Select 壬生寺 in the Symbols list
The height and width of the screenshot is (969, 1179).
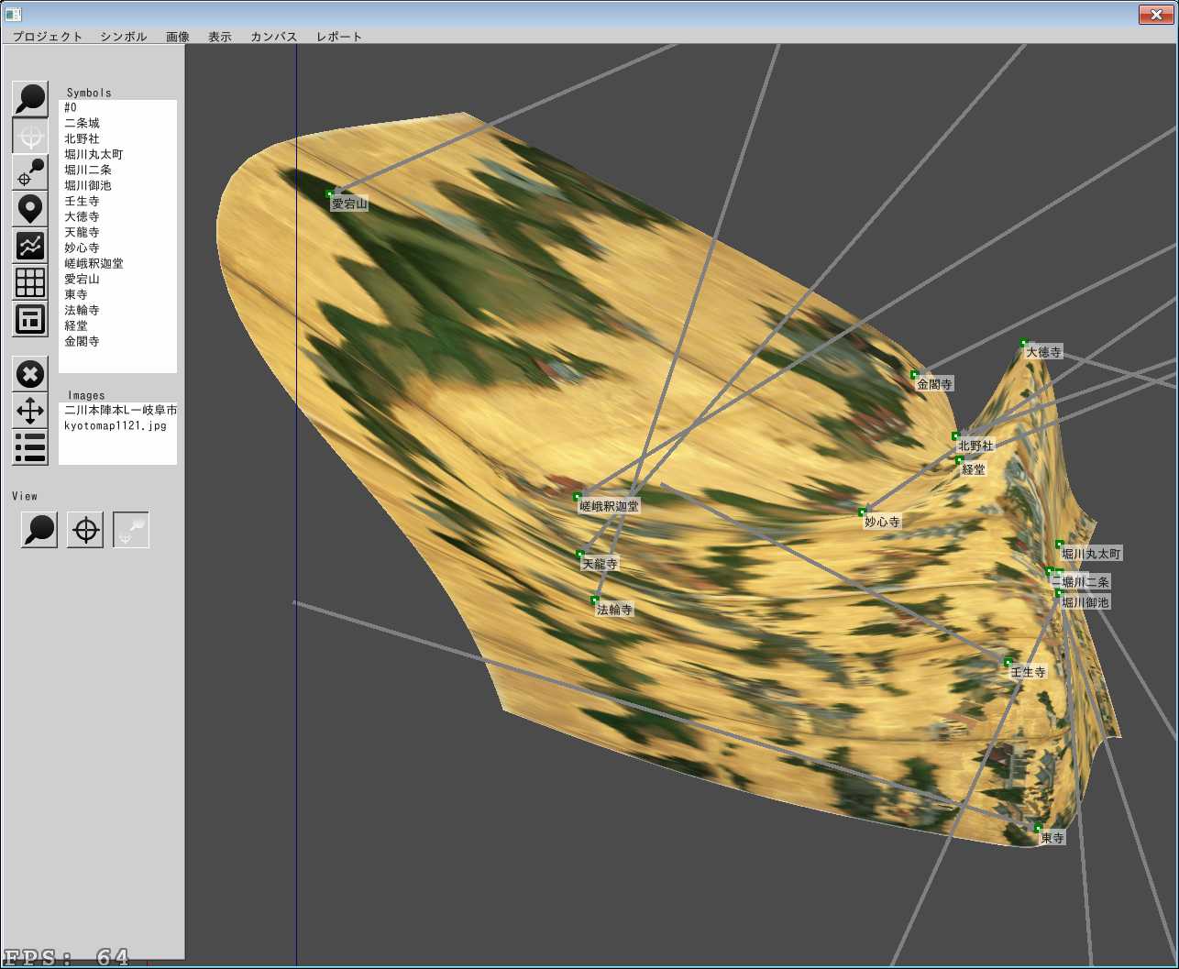pyautogui.click(x=117, y=201)
